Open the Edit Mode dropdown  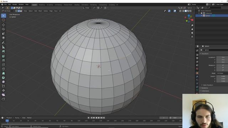[x=8, y=11]
